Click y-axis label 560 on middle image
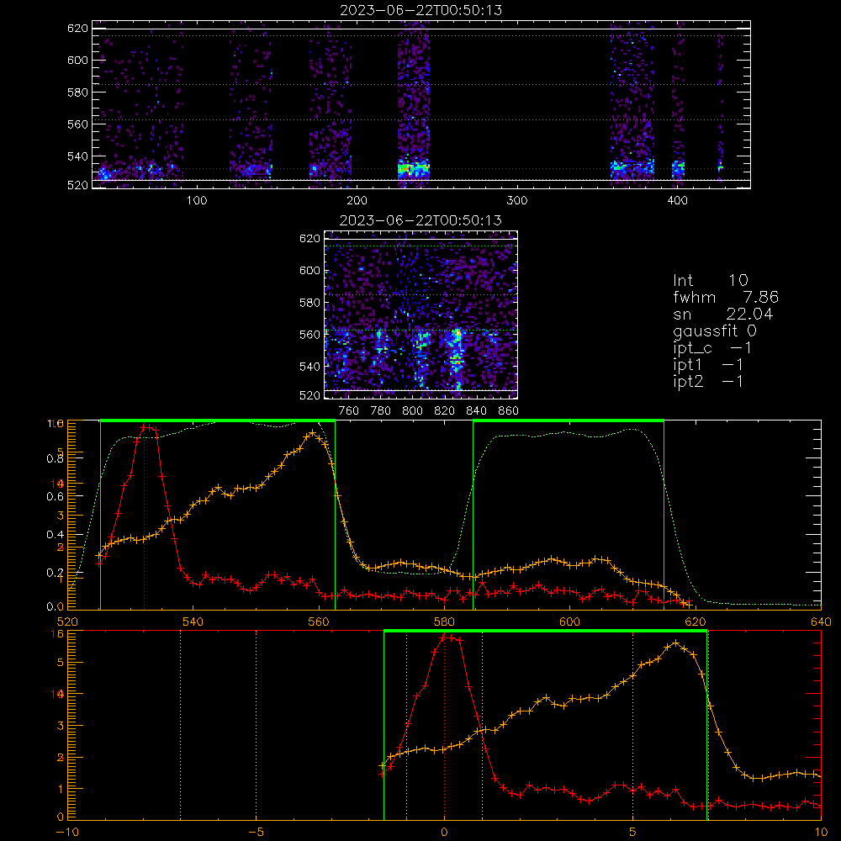This screenshot has height=841, width=841. click(x=309, y=335)
